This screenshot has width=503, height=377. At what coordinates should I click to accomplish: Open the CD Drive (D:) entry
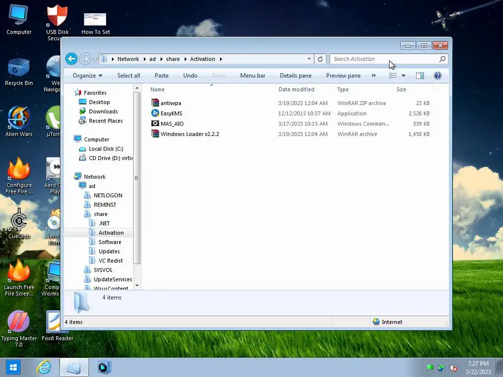pos(111,158)
